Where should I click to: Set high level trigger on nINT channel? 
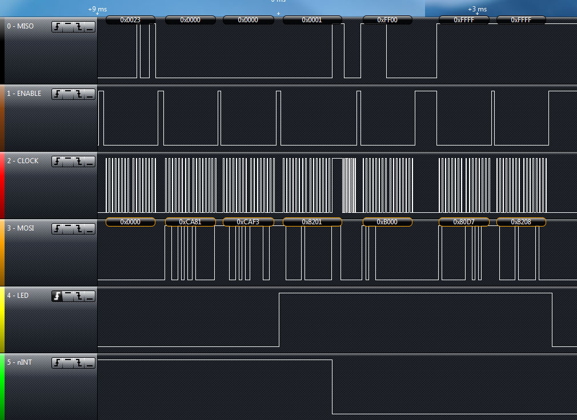coord(68,363)
